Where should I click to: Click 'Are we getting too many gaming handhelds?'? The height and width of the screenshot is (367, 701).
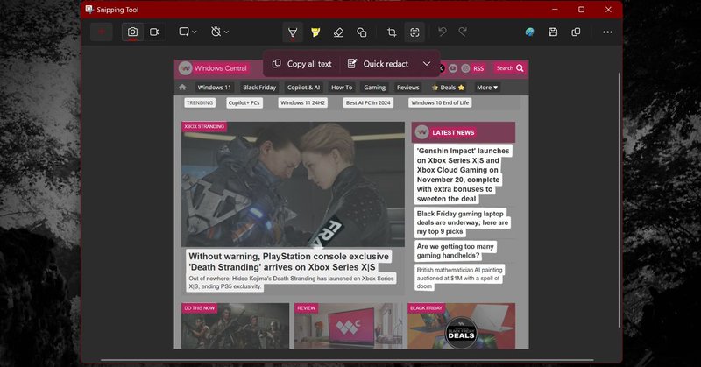(x=455, y=251)
